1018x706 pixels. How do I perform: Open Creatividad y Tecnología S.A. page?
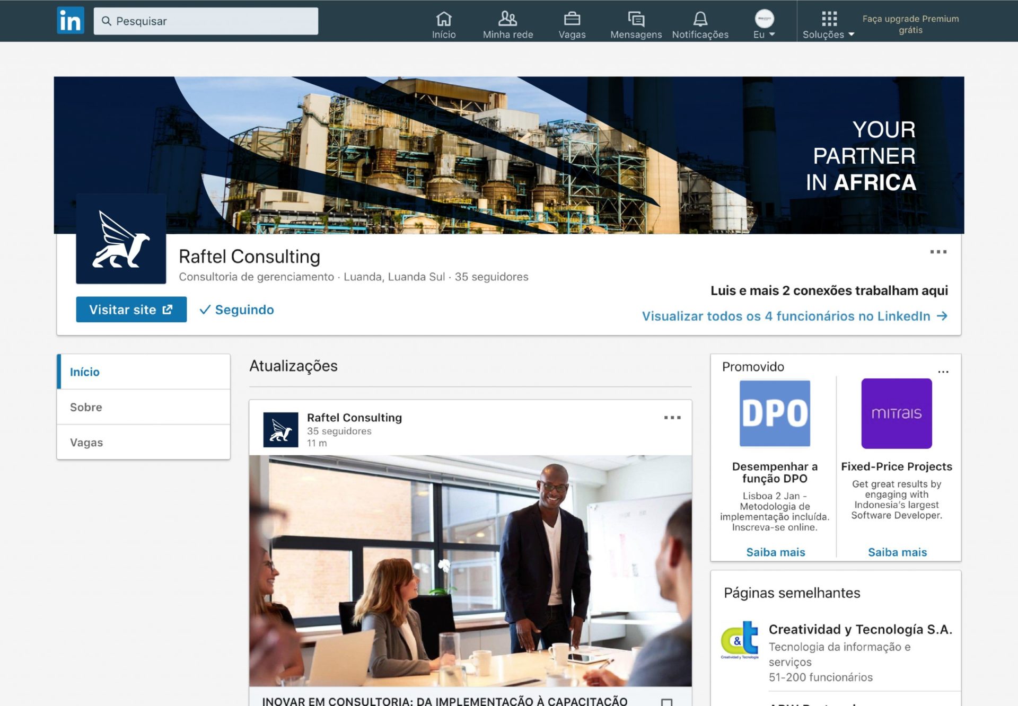[x=860, y=629]
